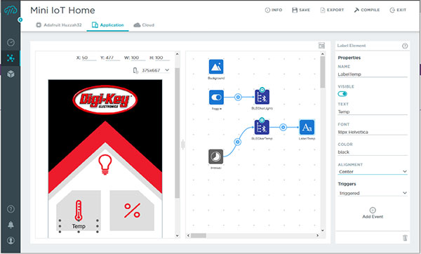The width and height of the screenshot is (421, 254).
Task: Select the Interval timer node
Action: point(216,156)
